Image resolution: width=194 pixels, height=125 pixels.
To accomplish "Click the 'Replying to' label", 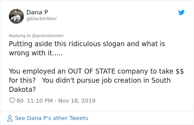I will point(20,35).
